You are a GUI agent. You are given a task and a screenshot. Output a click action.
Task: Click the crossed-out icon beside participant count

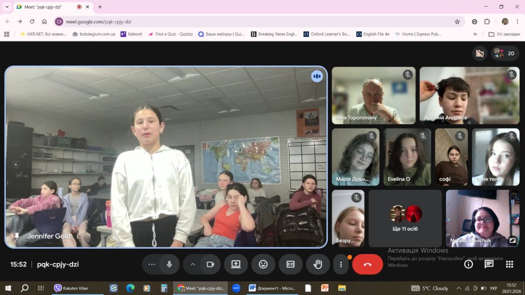(479, 53)
